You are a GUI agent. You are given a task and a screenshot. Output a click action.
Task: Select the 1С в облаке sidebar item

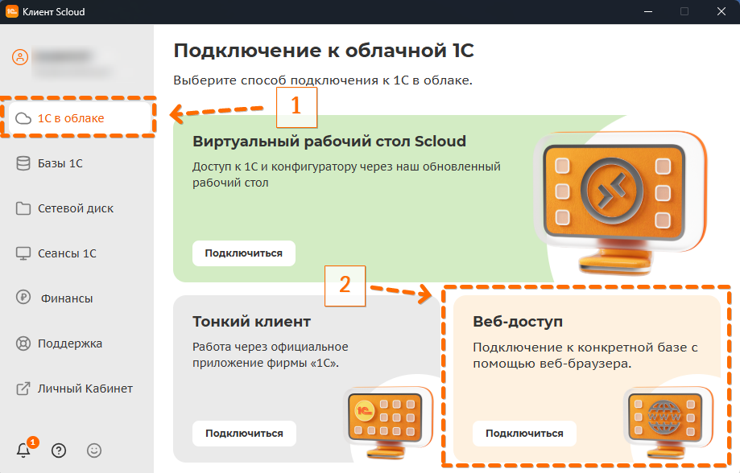pos(71,118)
